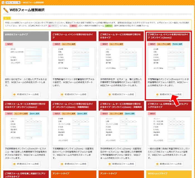Viewport: 195px width, 178px height.
Task: Click header サービスを時間枠で受け付けるタイプ【オンライン(Zoom)】
Action: (x=26, y=106)
